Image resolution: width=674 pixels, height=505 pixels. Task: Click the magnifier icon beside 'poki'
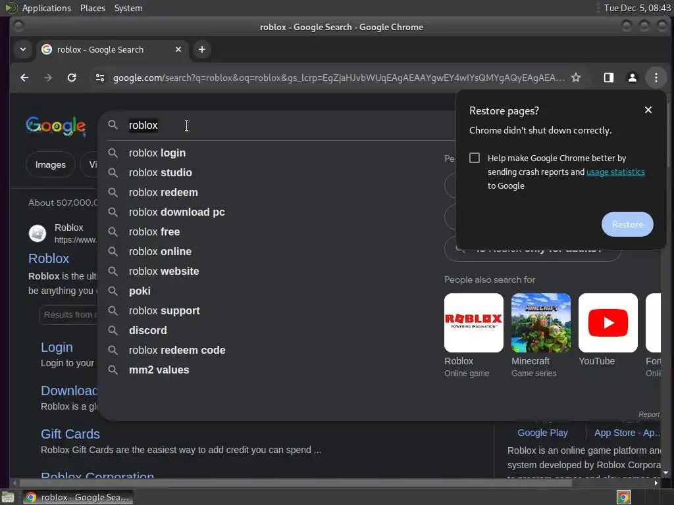click(x=113, y=291)
